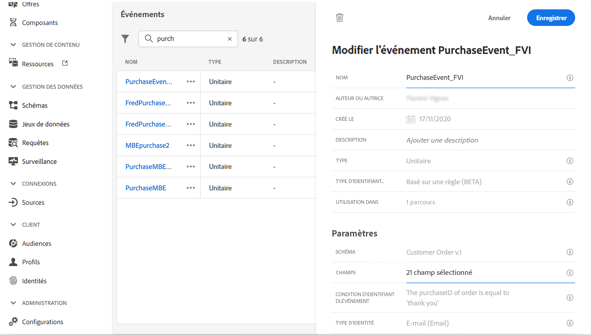This screenshot has height=335, width=591.
Task: Go to Audiences in the sidebar
Action: coord(37,243)
